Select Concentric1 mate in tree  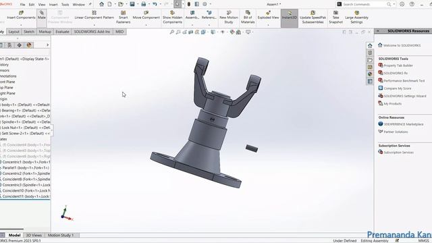tap(26, 162)
